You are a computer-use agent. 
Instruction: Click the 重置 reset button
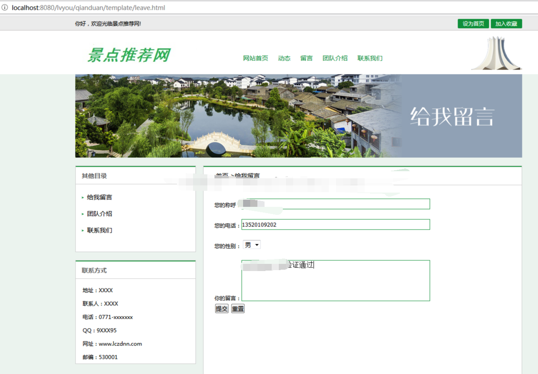pyautogui.click(x=238, y=309)
